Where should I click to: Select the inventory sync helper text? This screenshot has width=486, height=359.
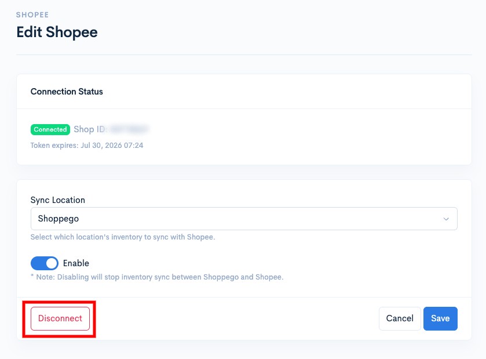[x=123, y=237]
